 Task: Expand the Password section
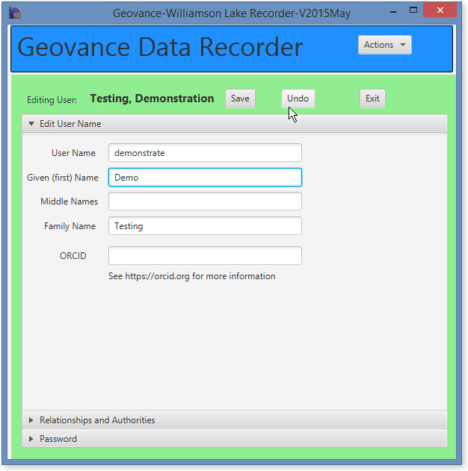tap(235, 439)
